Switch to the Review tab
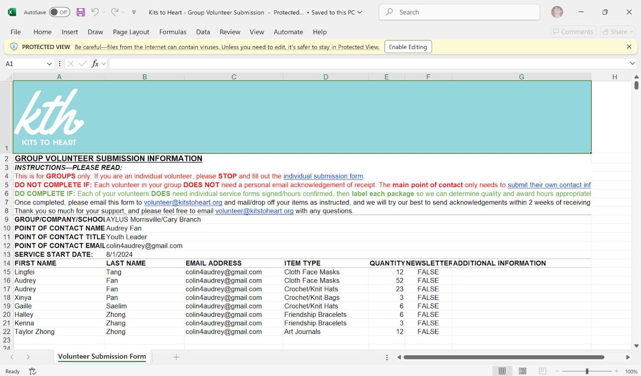The height and width of the screenshot is (376, 641). coord(230,32)
